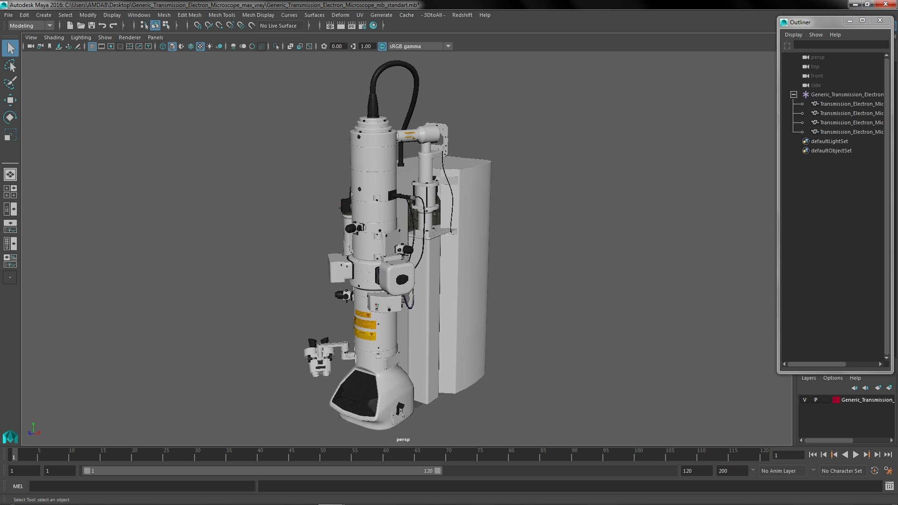
Task: Open the Windows menu
Action: pos(139,15)
